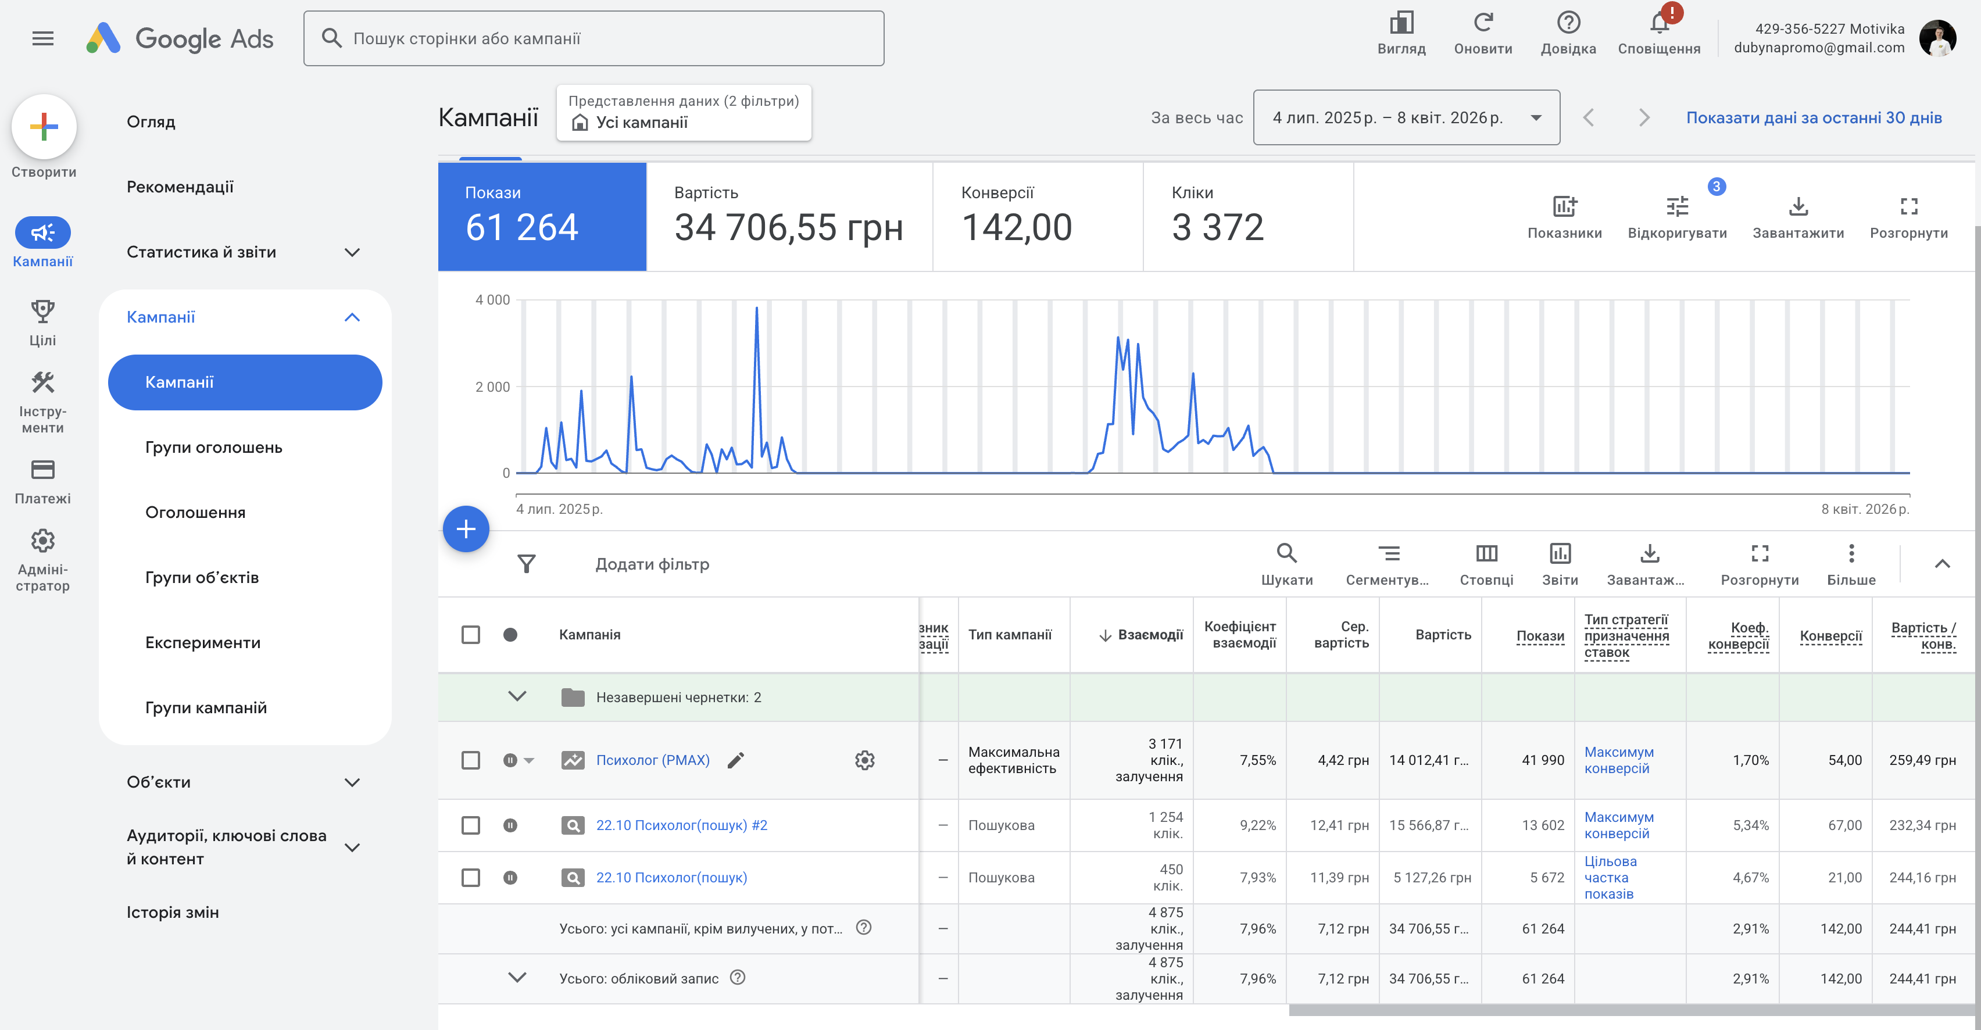The height and width of the screenshot is (1030, 1981).
Task: Open Адміністратор in the left rail
Action: [43, 560]
